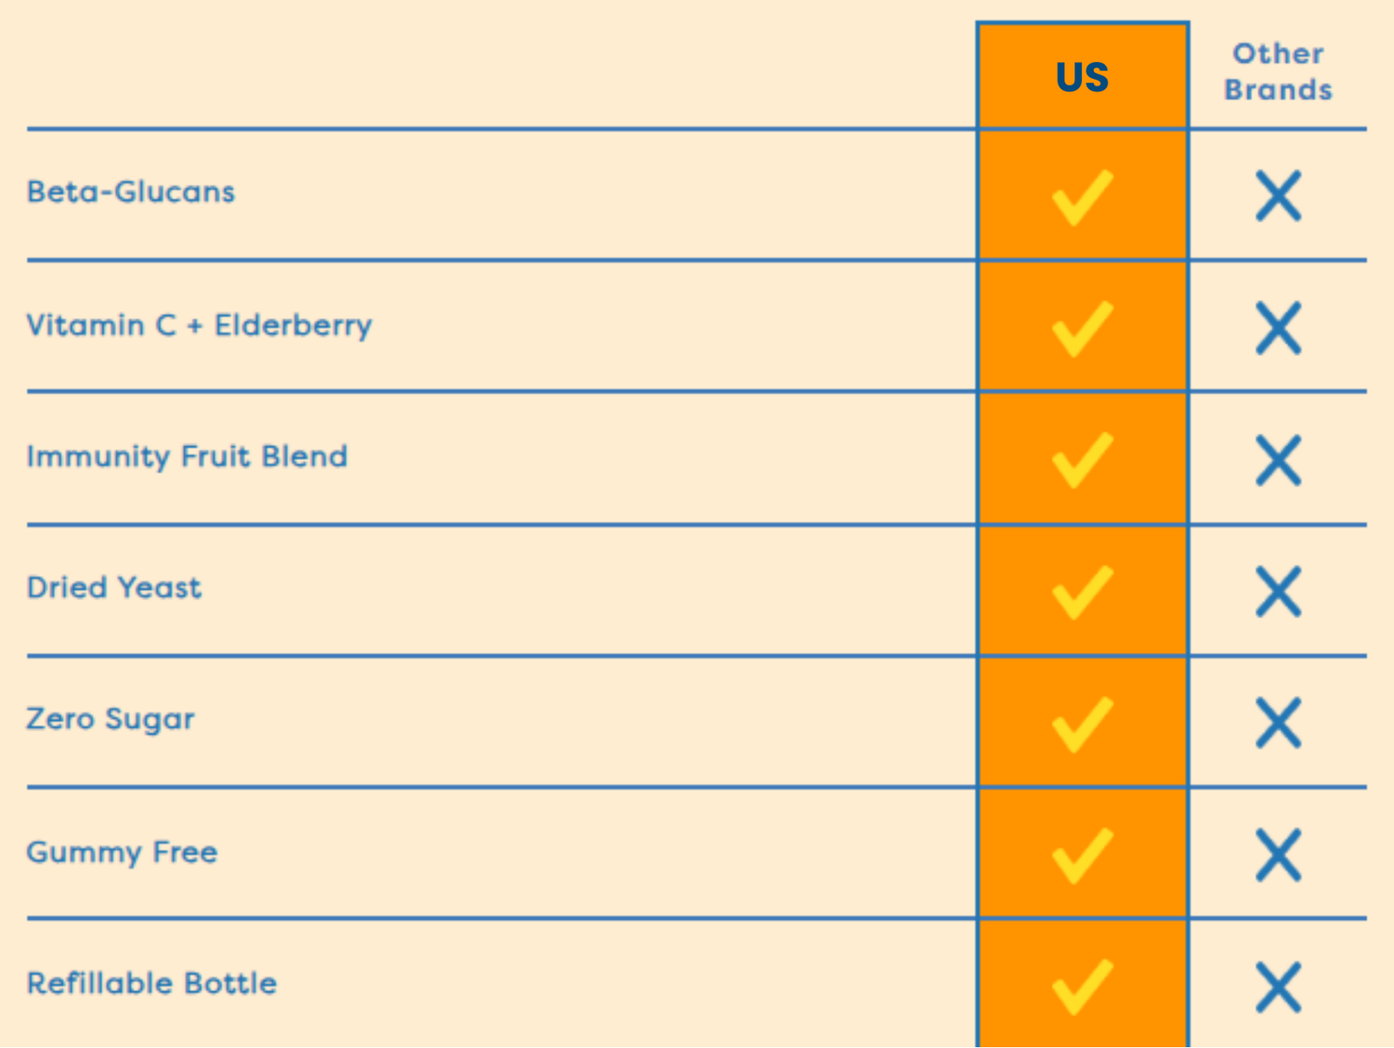Viewport: 1394px width, 1048px height.
Task: Select the Other Brands column header
Action: point(1278,72)
